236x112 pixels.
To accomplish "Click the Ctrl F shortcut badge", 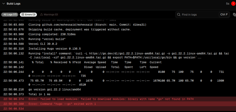I will coord(224,14).
